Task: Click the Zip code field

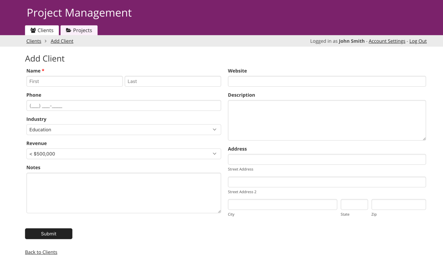Action: (x=398, y=204)
